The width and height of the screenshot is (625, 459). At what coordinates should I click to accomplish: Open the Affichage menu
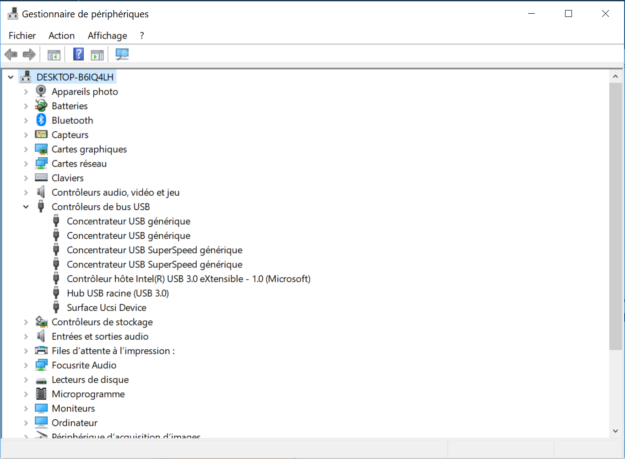(x=108, y=36)
